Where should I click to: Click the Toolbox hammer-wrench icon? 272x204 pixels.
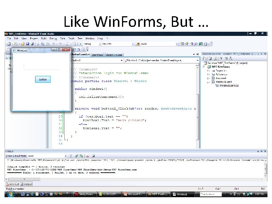point(196,44)
